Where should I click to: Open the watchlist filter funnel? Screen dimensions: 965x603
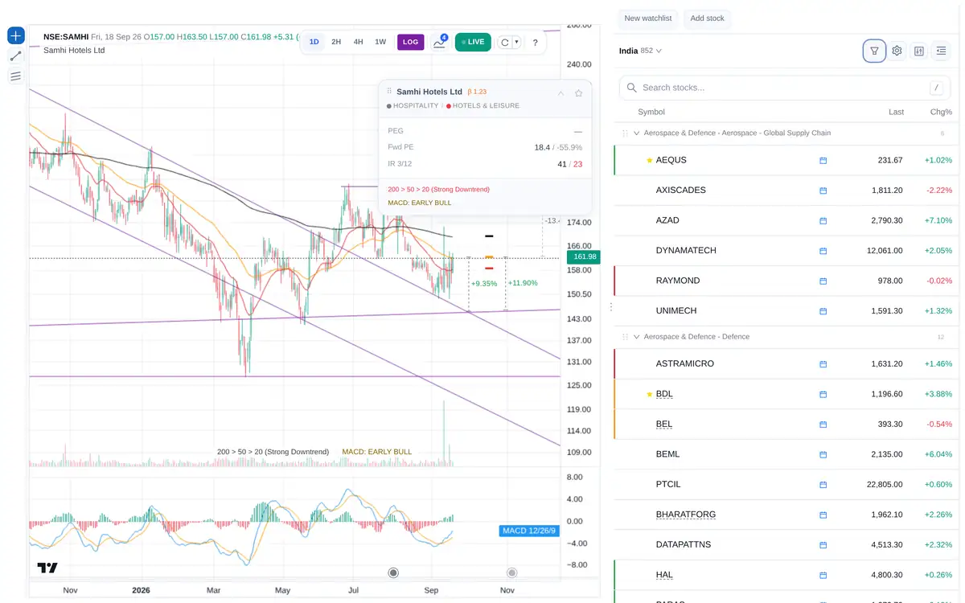(x=874, y=51)
